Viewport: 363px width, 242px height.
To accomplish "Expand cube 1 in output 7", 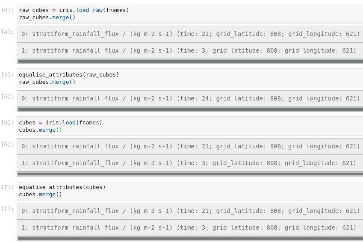I will click(x=189, y=227).
